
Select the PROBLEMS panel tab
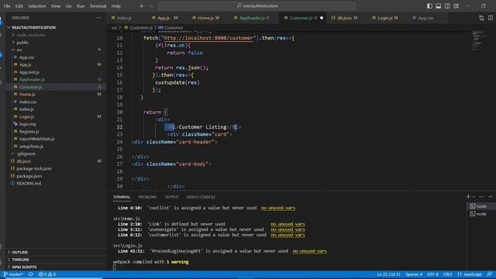coord(147,197)
